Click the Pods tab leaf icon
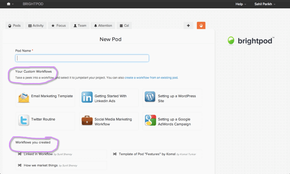The image size is (290, 174). pyautogui.click(x=10, y=26)
